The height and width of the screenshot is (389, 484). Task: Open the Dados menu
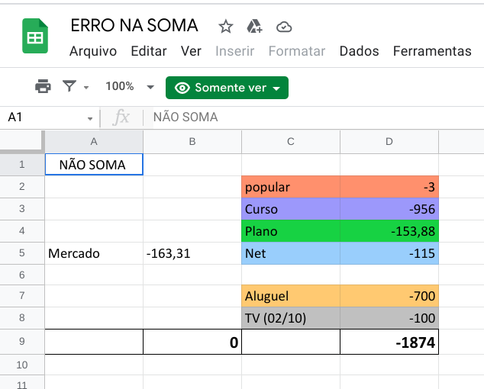pos(359,51)
